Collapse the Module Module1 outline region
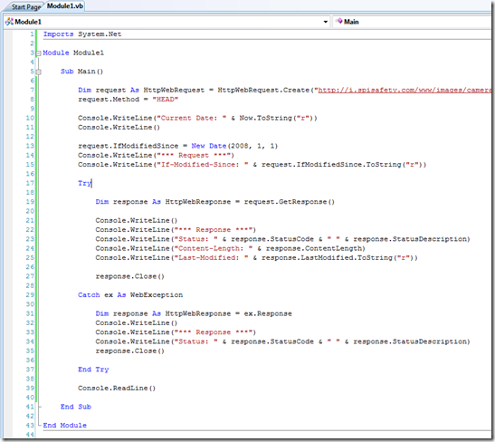This screenshot has height=442, width=495. click(x=39, y=53)
